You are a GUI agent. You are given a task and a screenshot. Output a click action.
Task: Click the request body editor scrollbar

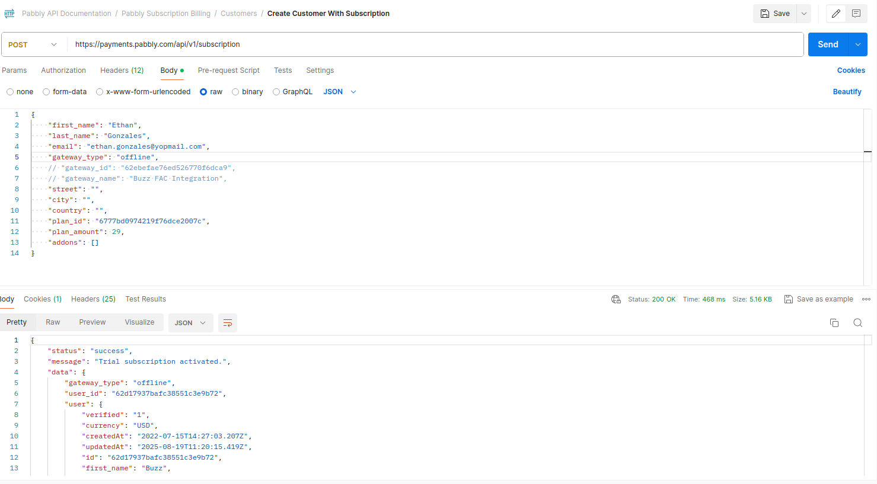pyautogui.click(x=868, y=197)
